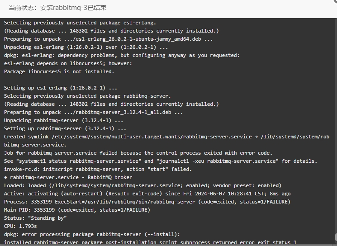Click the 'Status: "Standing by"' line
Viewport: 337px width, 246px height.
tap(35, 218)
